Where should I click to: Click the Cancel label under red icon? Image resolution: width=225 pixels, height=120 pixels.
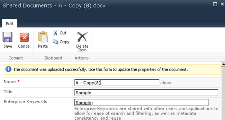tap(24, 46)
